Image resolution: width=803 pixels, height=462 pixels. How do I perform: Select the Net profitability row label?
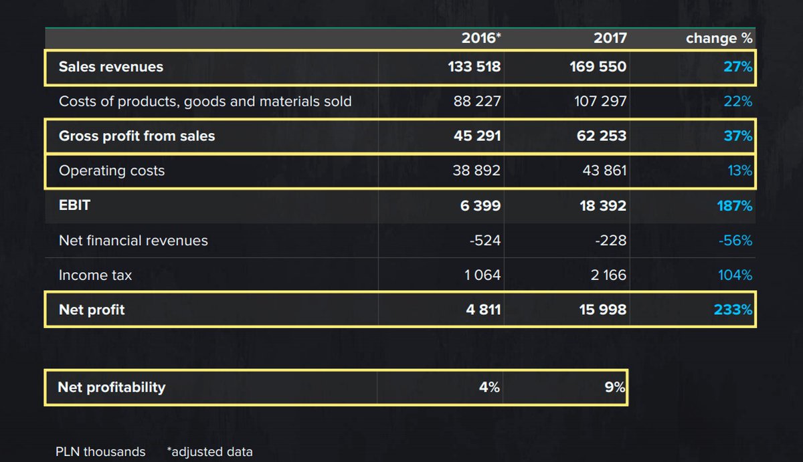point(112,387)
